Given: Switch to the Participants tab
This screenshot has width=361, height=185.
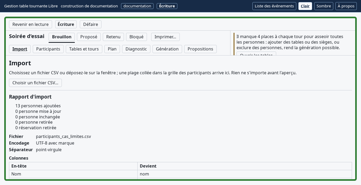Looking at the screenshot, I should [x=48, y=49].
